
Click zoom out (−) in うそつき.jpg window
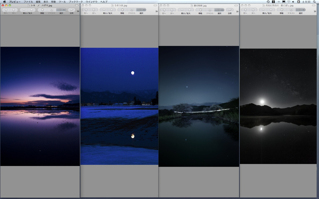(x=104, y=10)
